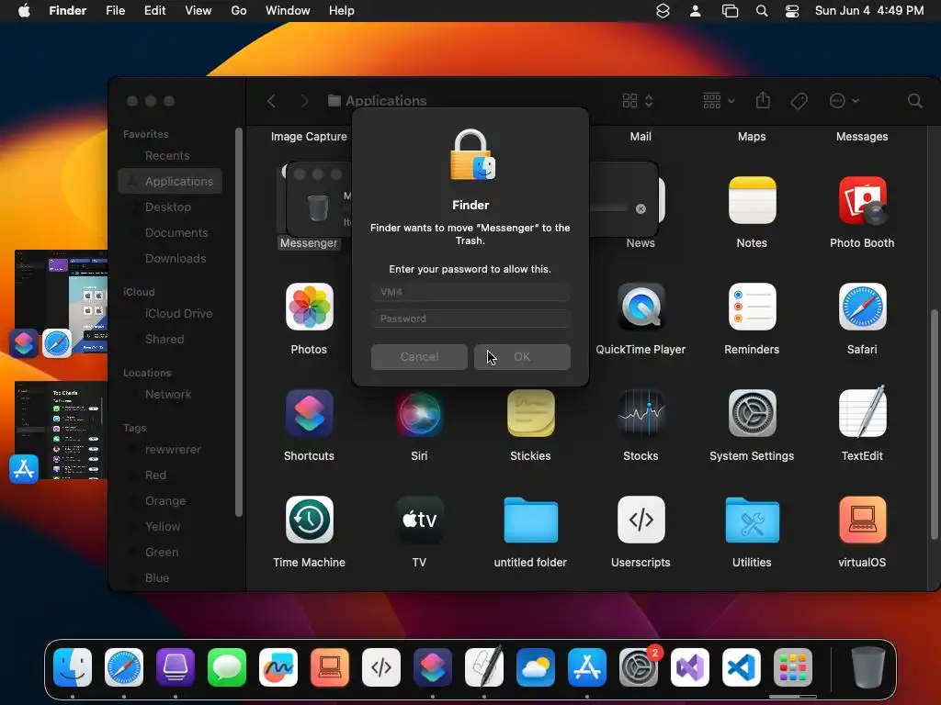This screenshot has width=941, height=705.
Task: Open Finder from the Dock
Action: tap(73, 667)
